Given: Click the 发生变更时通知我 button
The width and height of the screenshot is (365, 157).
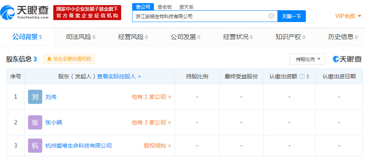Looking at the screenshot, I should (69, 59).
